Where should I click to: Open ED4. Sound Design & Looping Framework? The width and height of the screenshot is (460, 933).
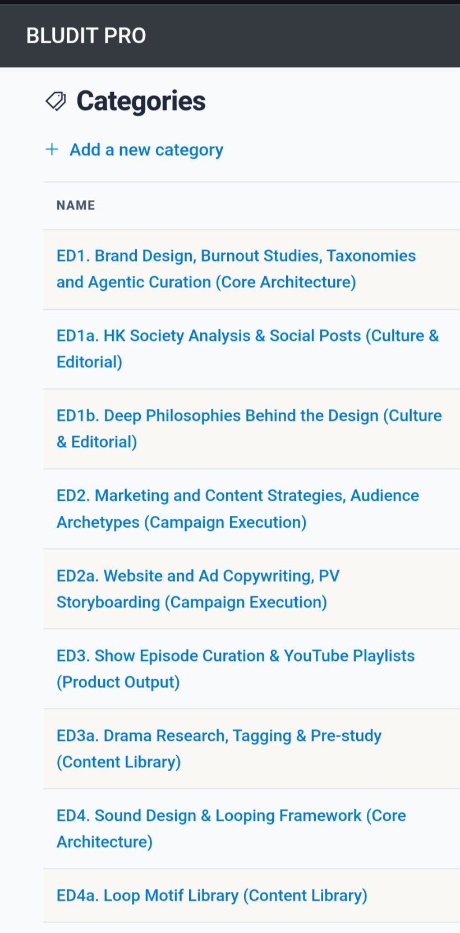pos(231,829)
